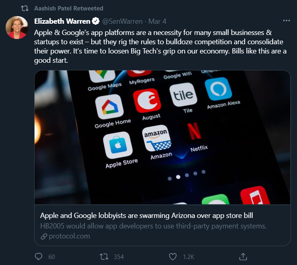Screen dimensions: 297x265
Task: Retweet using the retweet icon below the tweet
Action: [104, 257]
